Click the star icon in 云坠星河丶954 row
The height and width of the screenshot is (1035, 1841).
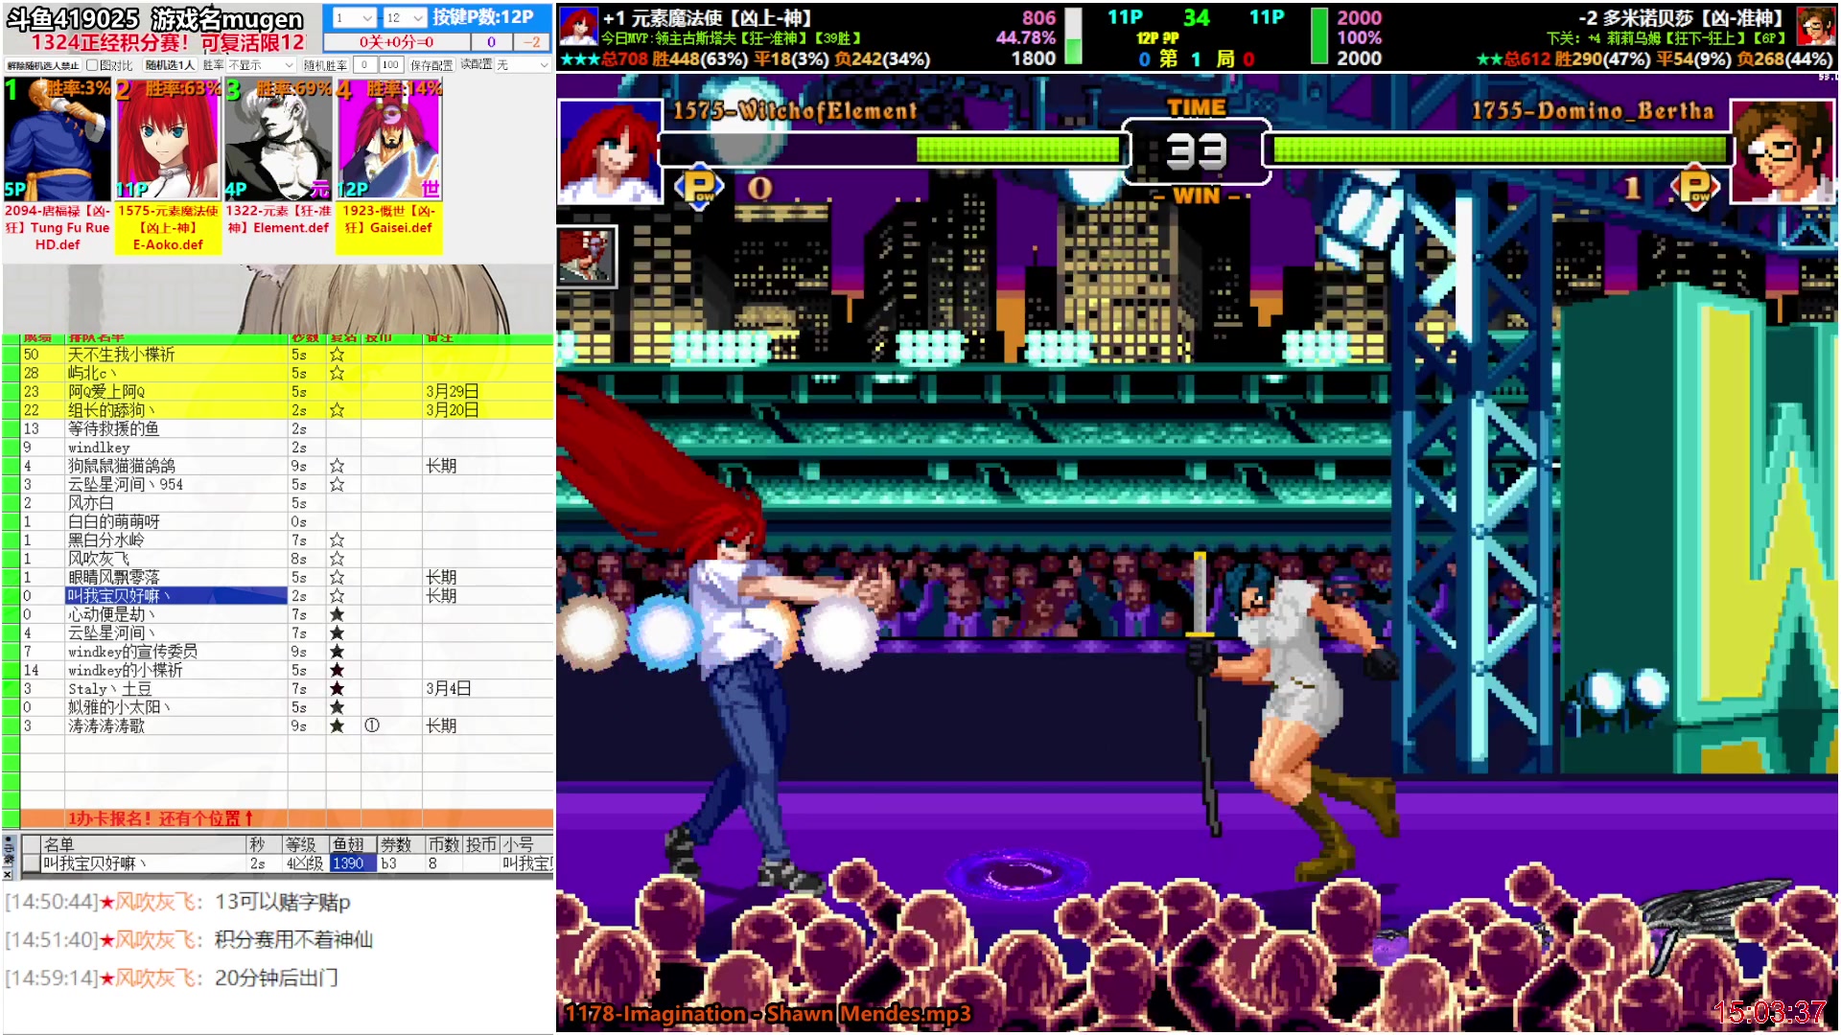tap(337, 485)
